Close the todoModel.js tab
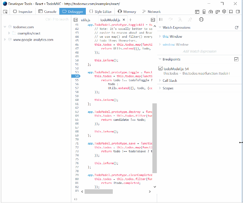The width and height of the screenshot is (243, 203). [x=124, y=20]
